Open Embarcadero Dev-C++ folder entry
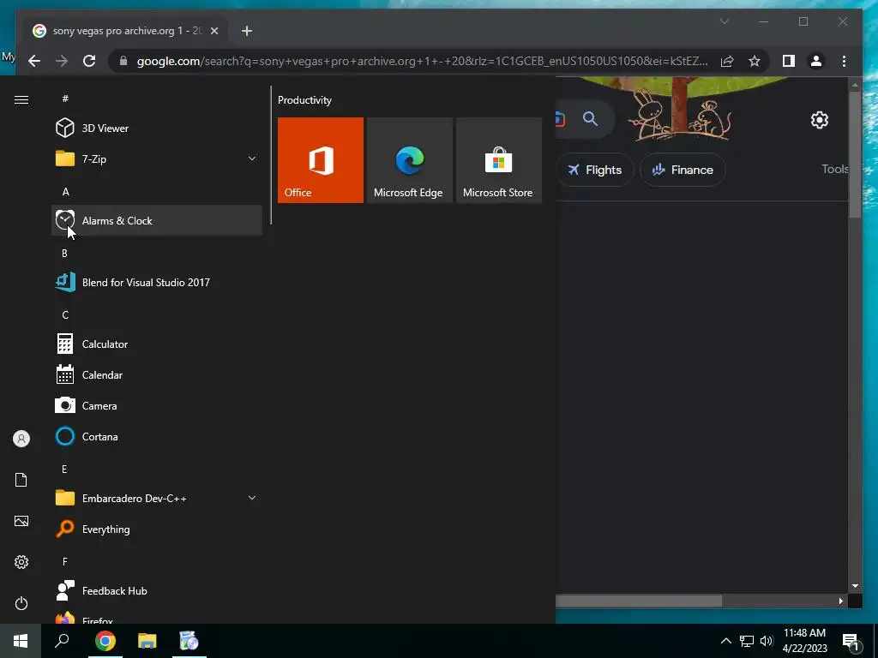This screenshot has height=658, width=878. point(157,498)
